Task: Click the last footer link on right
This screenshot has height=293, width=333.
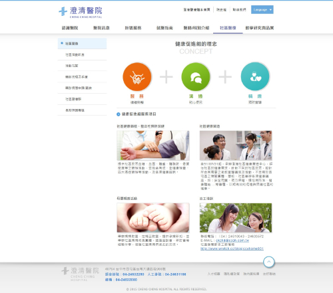Action: tap(269, 274)
